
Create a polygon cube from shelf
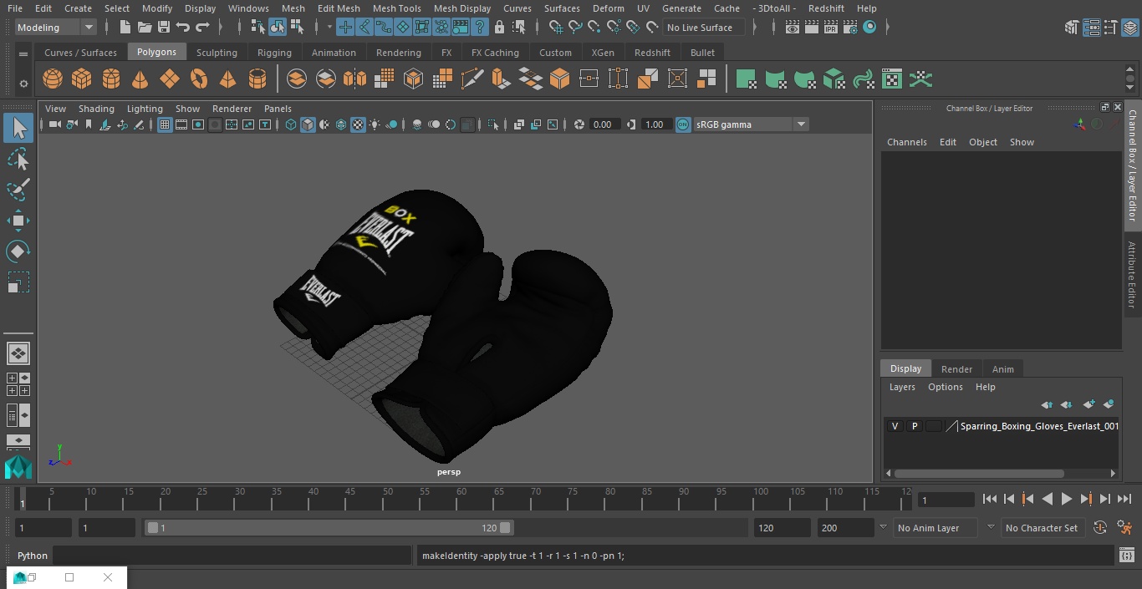[82, 79]
